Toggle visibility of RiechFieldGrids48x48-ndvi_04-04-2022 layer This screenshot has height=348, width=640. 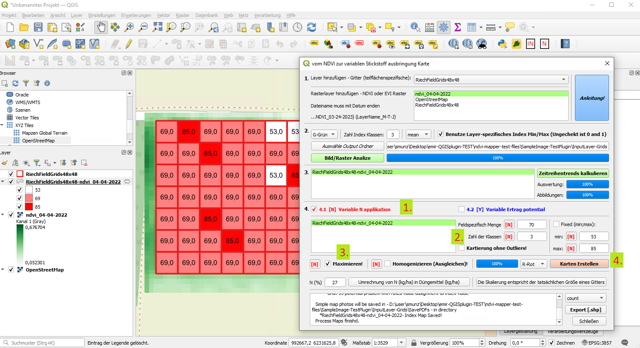coord(11,181)
